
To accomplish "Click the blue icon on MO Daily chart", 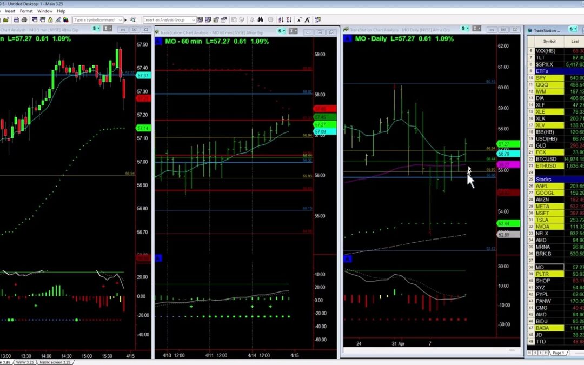I will coord(348,39).
